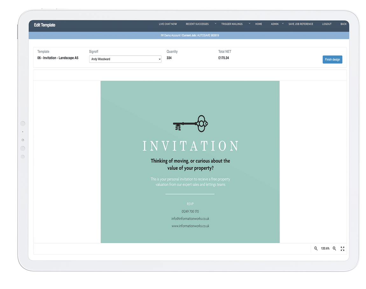Click Logout in the top navigation
This screenshot has width=366, height=289.
327,24
